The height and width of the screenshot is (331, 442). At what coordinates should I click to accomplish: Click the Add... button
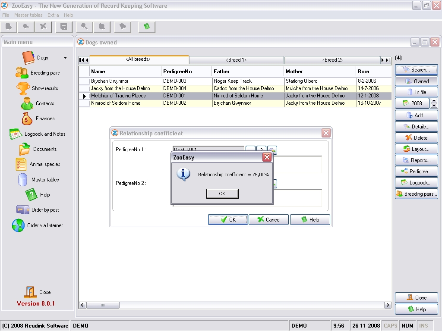point(417,116)
